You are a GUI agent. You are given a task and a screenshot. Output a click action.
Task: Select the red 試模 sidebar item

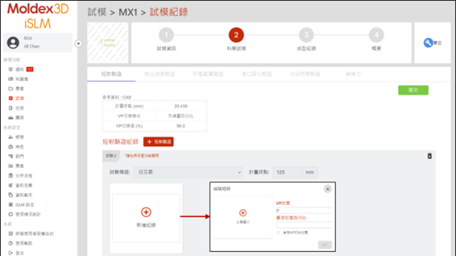(16, 98)
